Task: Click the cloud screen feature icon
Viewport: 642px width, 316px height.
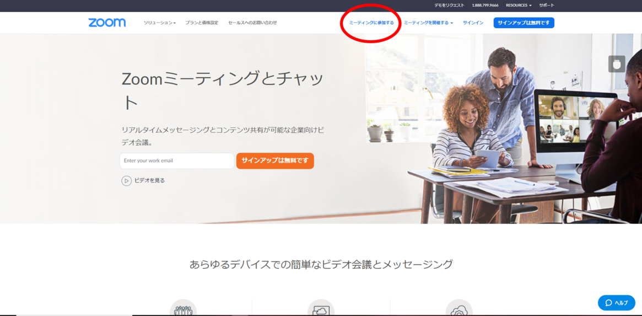Action: [x=321, y=309]
